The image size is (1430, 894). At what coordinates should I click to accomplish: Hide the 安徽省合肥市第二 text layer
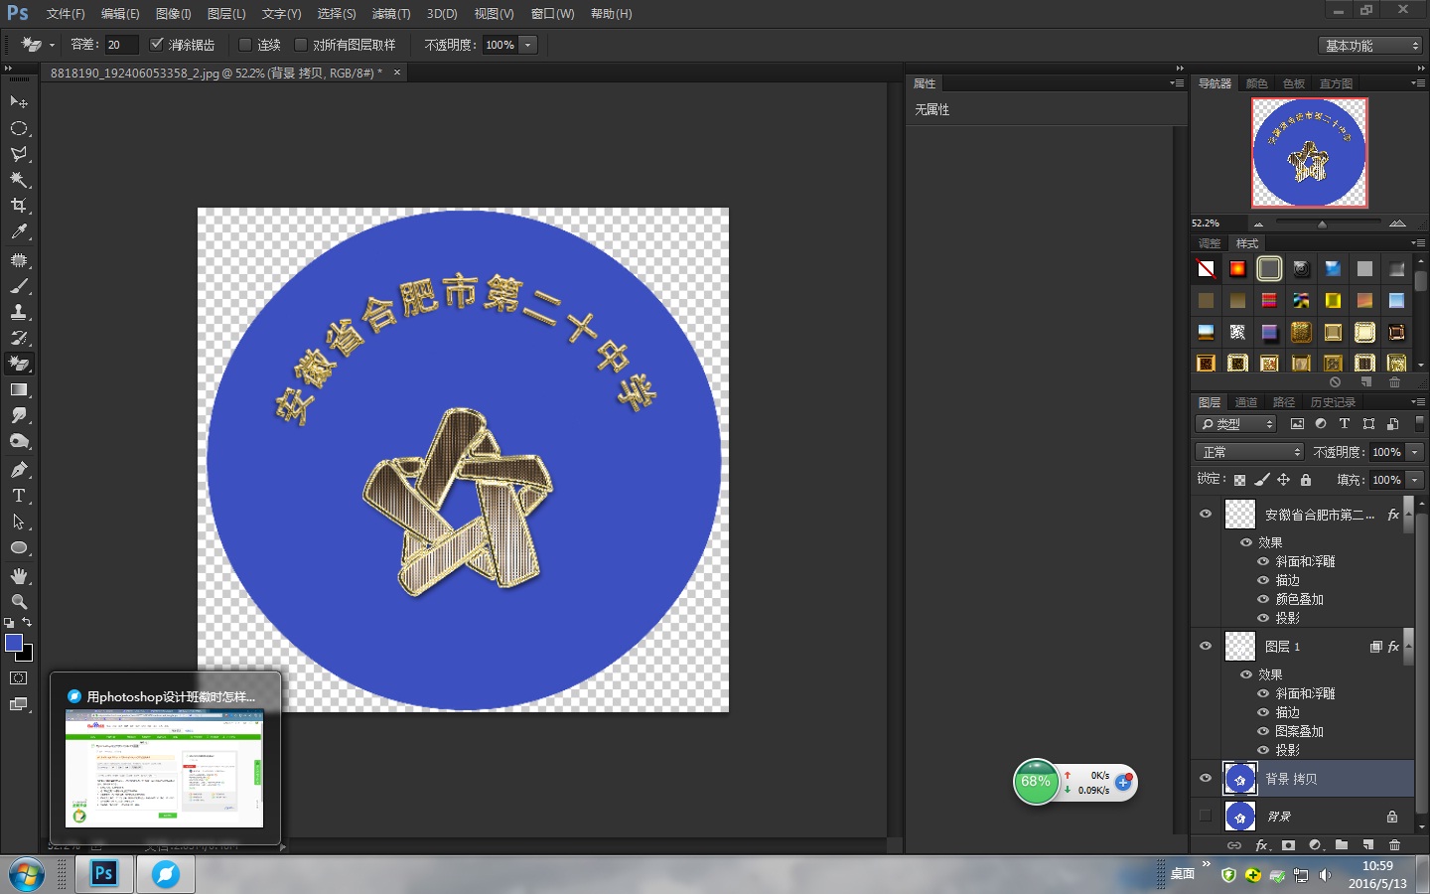tap(1206, 514)
